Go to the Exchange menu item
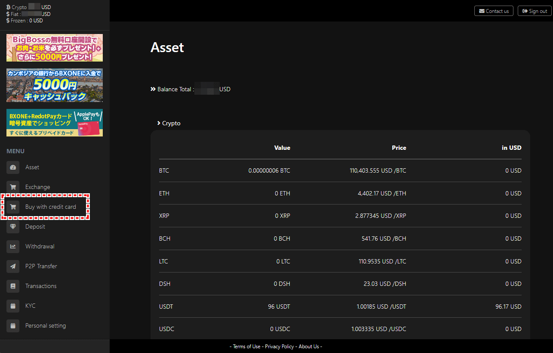Screen dimensions: 553x353 tap(38, 187)
